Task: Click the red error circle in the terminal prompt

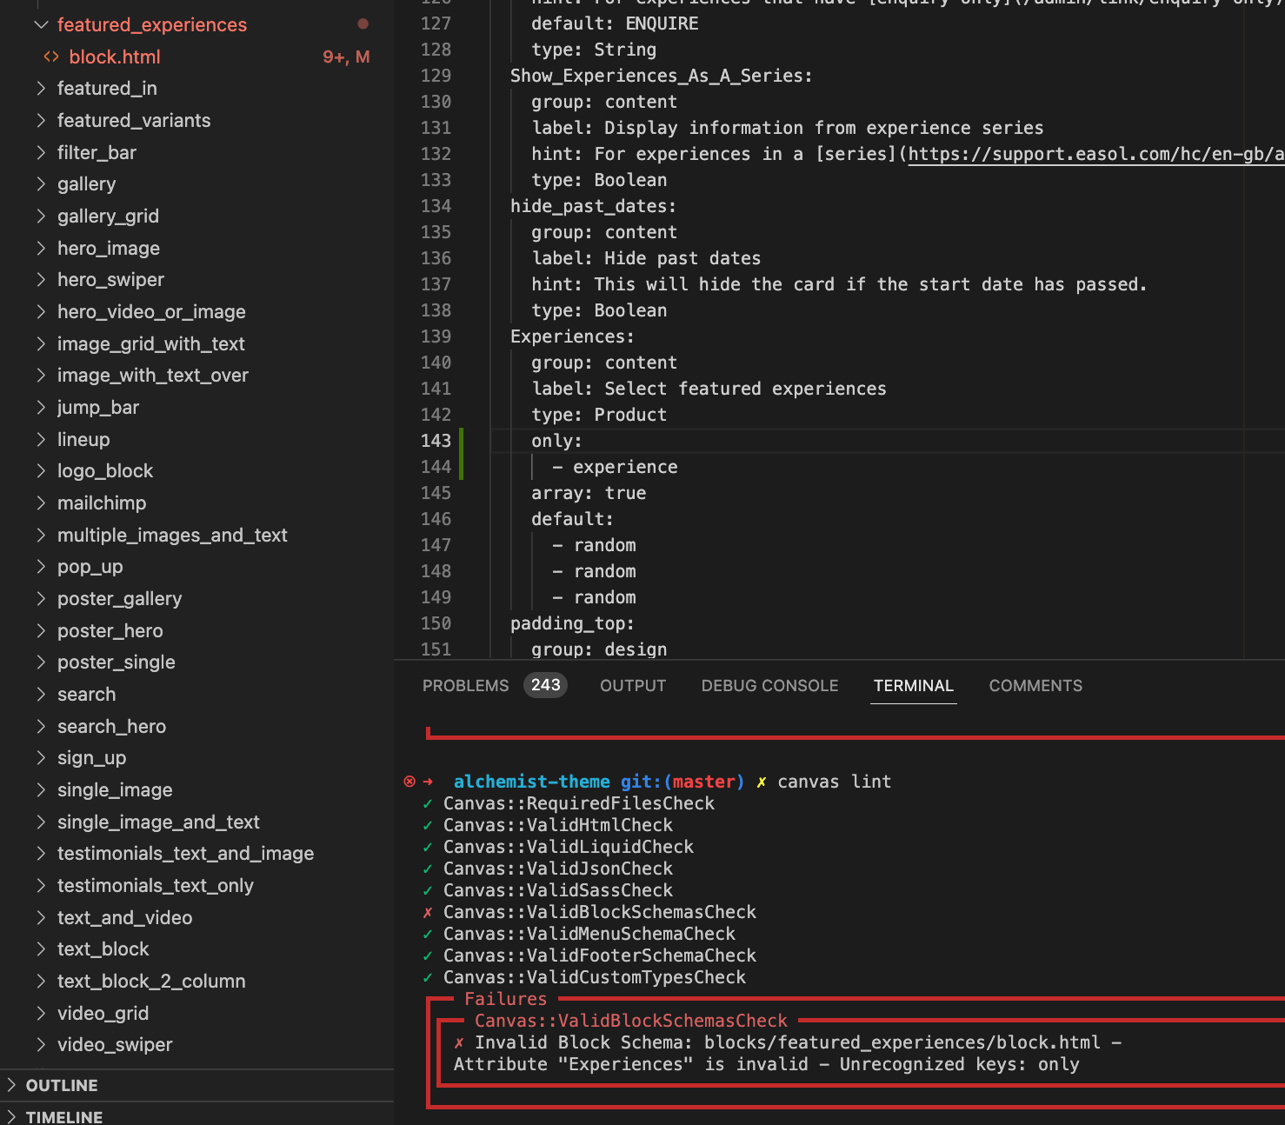Action: [x=408, y=781]
